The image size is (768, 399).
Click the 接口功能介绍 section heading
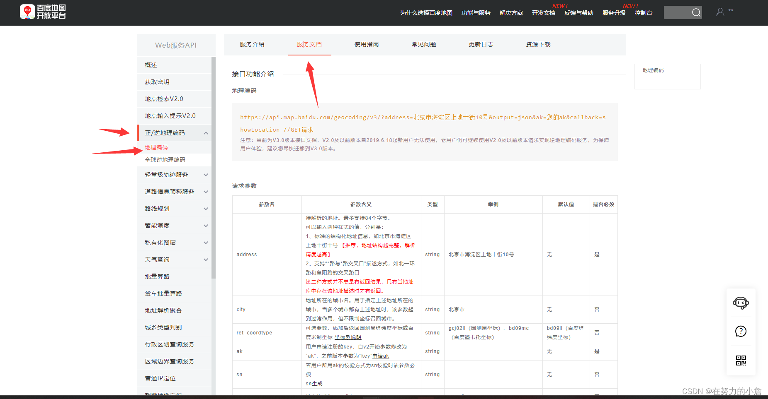pyautogui.click(x=253, y=74)
